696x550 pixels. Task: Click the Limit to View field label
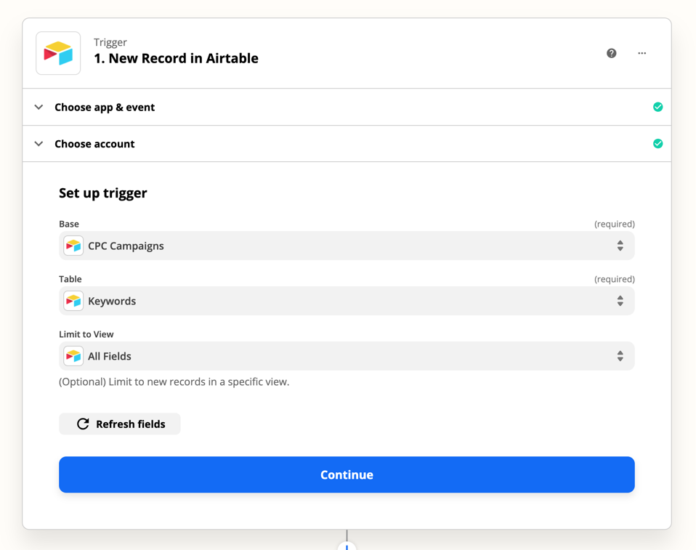click(x=86, y=334)
